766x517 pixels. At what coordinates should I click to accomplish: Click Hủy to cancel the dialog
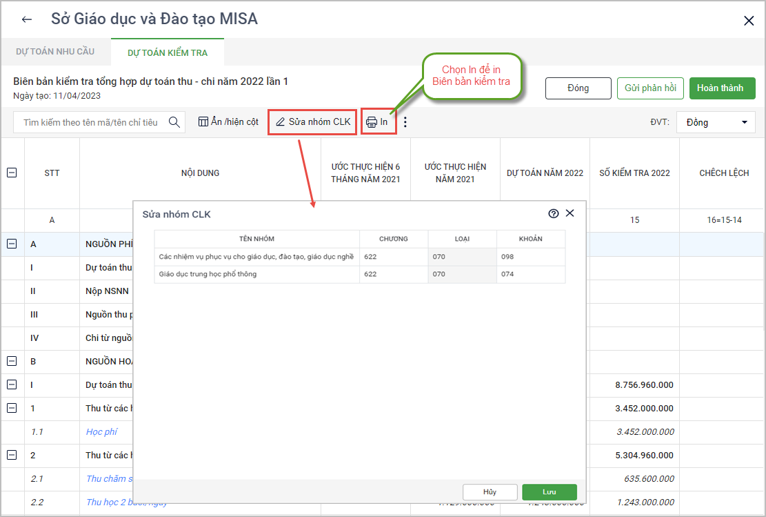490,492
